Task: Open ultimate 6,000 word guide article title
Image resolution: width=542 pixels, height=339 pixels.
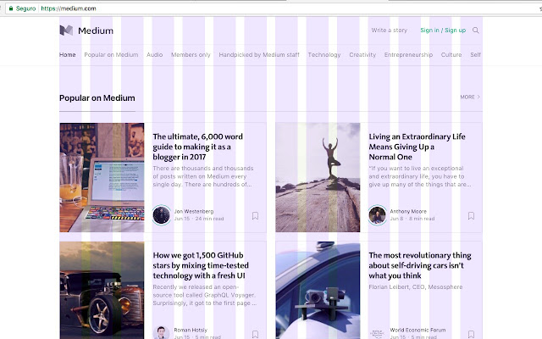Action: 197,147
